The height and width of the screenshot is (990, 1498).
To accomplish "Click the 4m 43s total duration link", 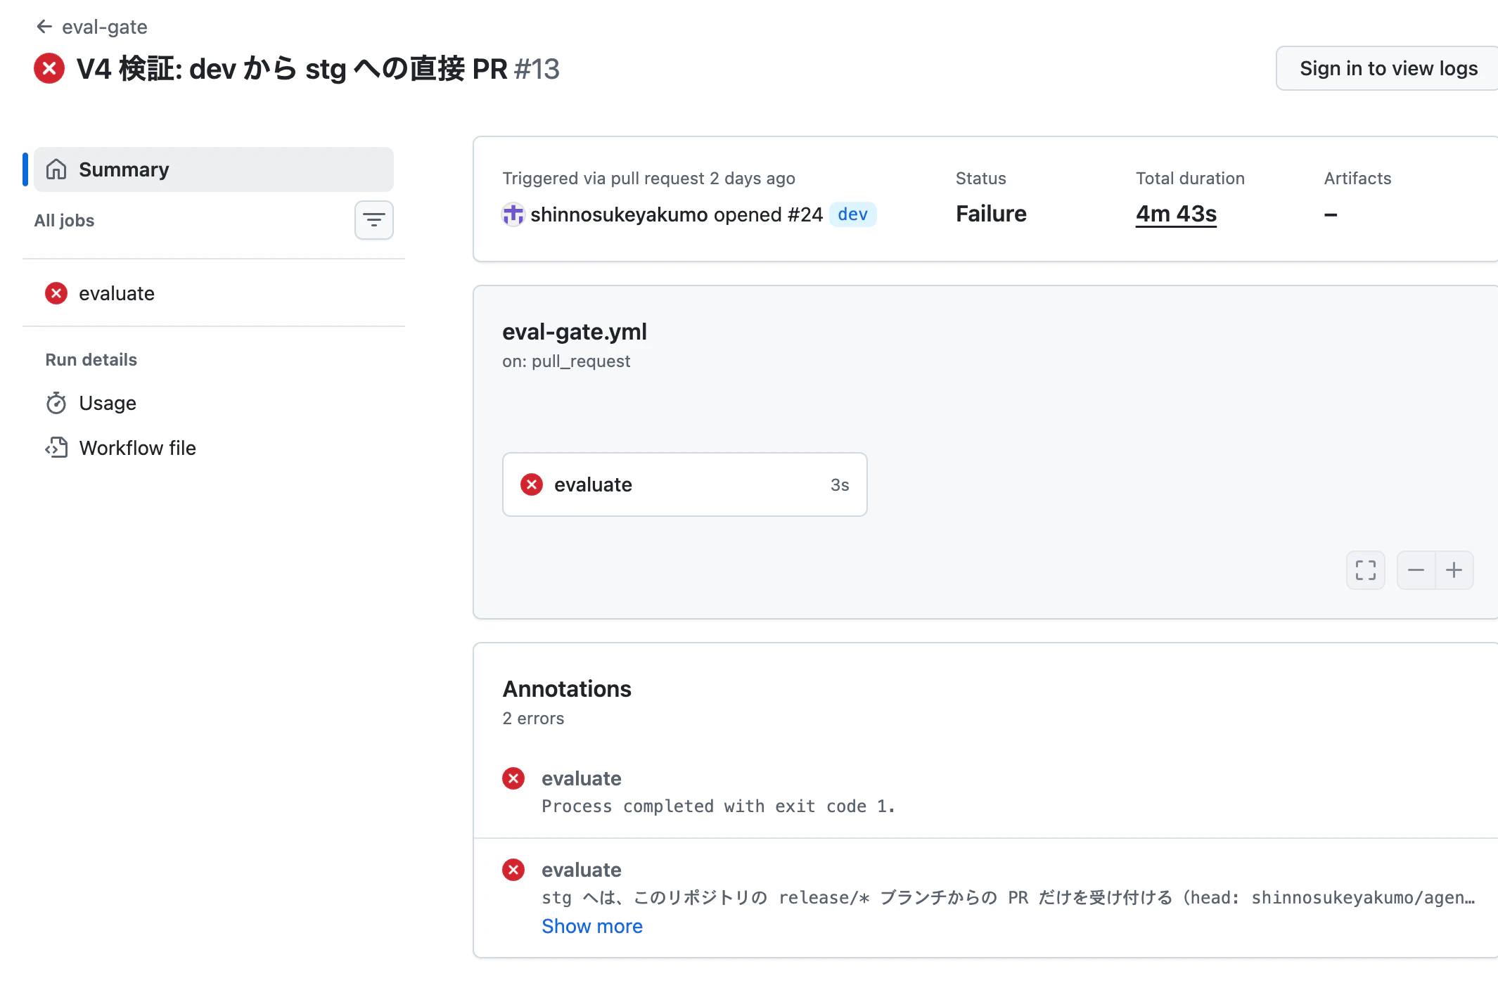I will pyautogui.click(x=1176, y=214).
